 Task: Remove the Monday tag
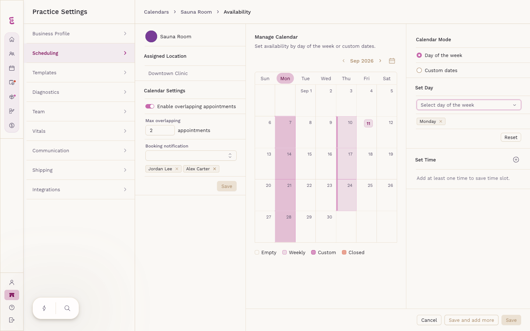click(x=441, y=121)
